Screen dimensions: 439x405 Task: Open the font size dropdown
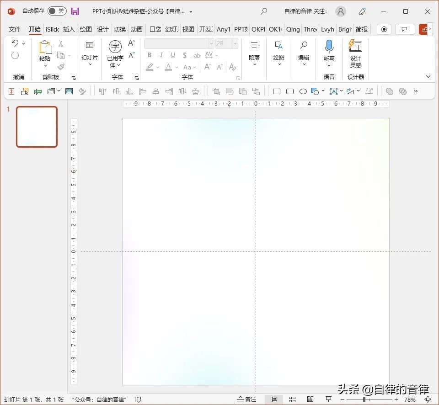click(235, 43)
